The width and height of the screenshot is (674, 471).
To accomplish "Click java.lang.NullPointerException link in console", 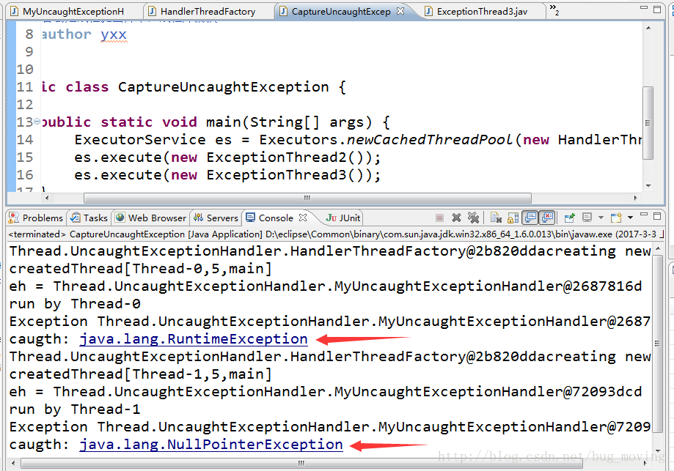I will 211,445.
